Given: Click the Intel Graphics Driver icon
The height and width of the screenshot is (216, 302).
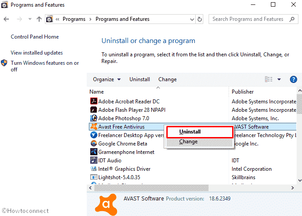Looking at the screenshot, I should tap(94, 169).
